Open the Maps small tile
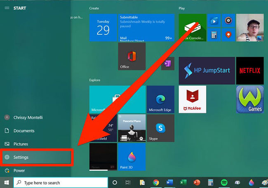This screenshot has width=268, height=188. coord(228,35)
